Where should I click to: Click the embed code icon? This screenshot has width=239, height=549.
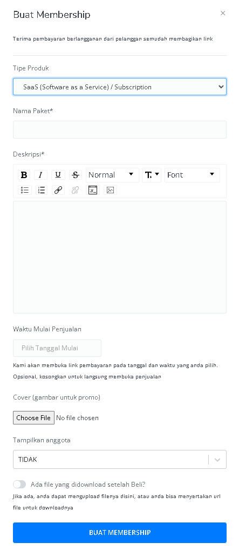click(x=93, y=190)
